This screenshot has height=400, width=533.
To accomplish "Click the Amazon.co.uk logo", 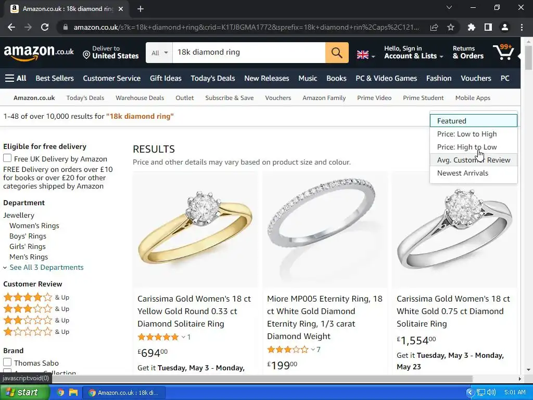I will [39, 53].
